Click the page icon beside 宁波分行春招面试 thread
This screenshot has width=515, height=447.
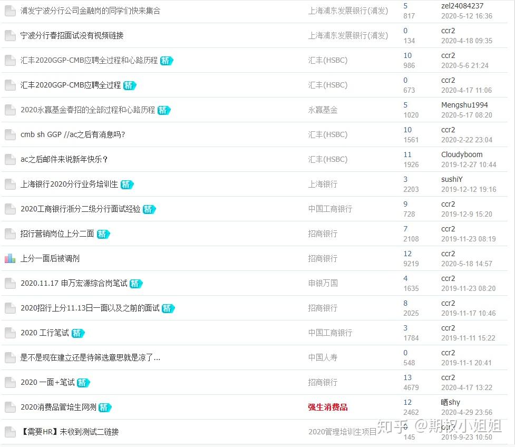10,35
